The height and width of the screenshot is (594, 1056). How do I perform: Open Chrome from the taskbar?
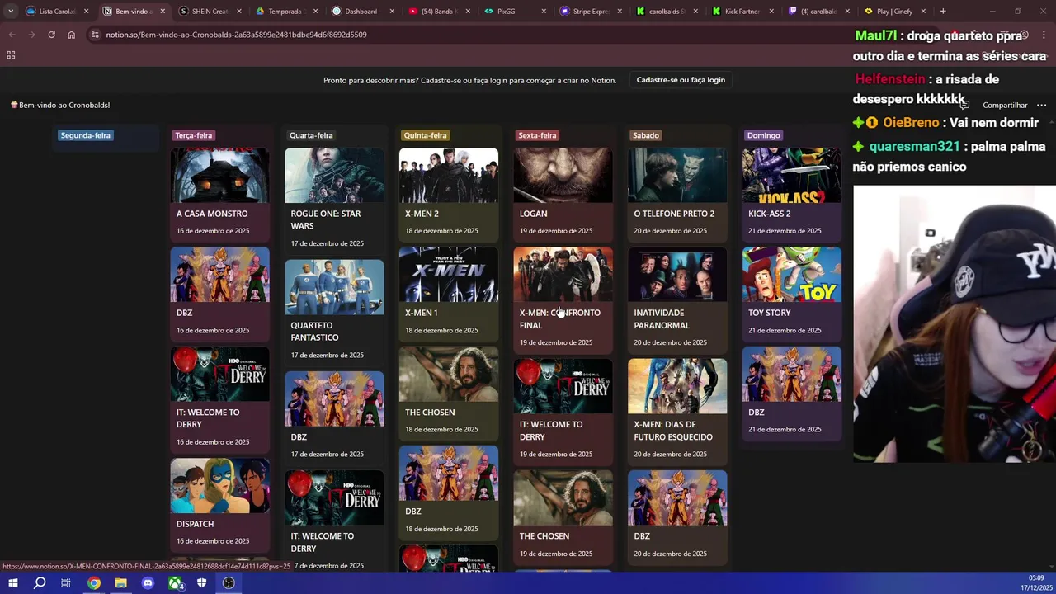coord(94,583)
